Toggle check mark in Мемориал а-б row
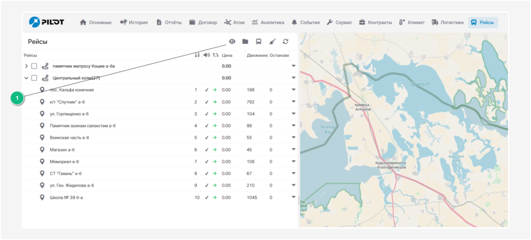The width and height of the screenshot is (531, 240). pos(207,161)
